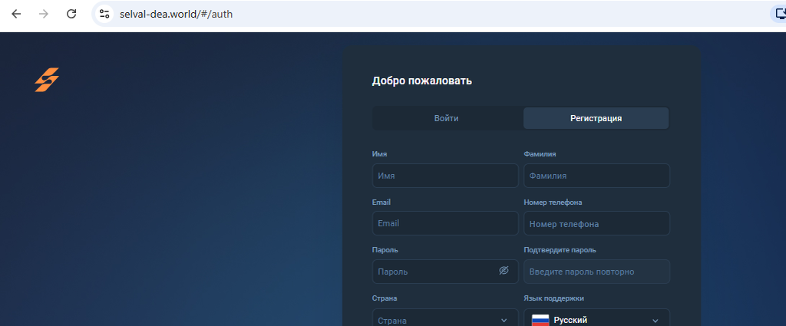The width and height of the screenshot is (786, 326).
Task: Click the Номер телефона input field
Action: pyautogui.click(x=596, y=223)
